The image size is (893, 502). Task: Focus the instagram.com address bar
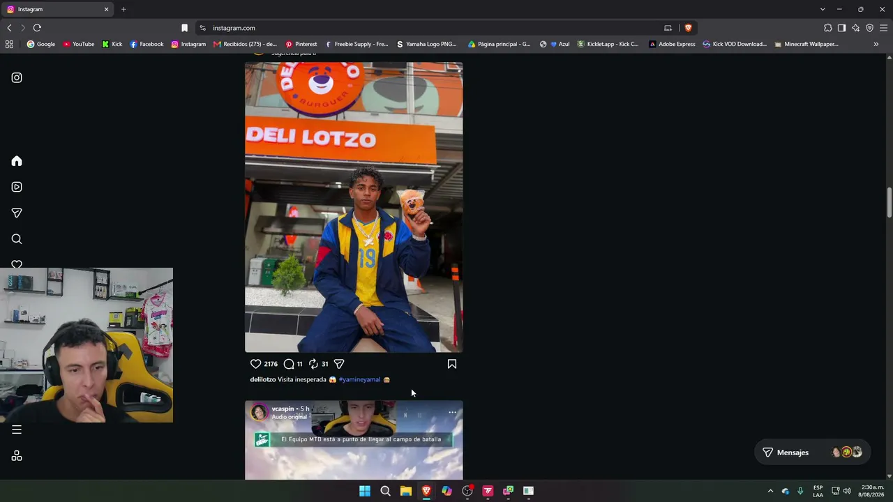coord(433,28)
